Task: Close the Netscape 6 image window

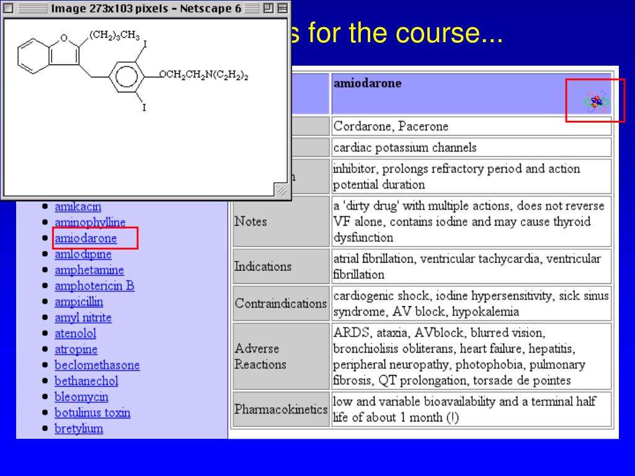Action: click(x=9, y=8)
